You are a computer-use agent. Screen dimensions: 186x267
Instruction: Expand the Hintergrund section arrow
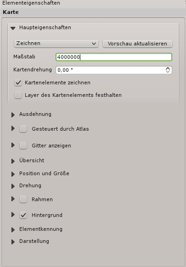(13, 215)
